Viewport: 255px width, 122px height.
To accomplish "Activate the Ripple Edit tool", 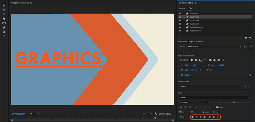I will click(x=4, y=14).
